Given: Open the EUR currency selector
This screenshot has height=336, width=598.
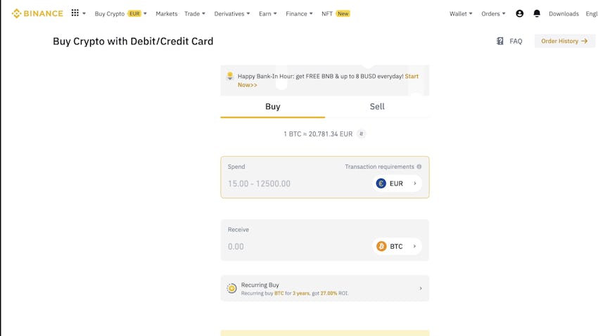Looking at the screenshot, I should point(397,183).
